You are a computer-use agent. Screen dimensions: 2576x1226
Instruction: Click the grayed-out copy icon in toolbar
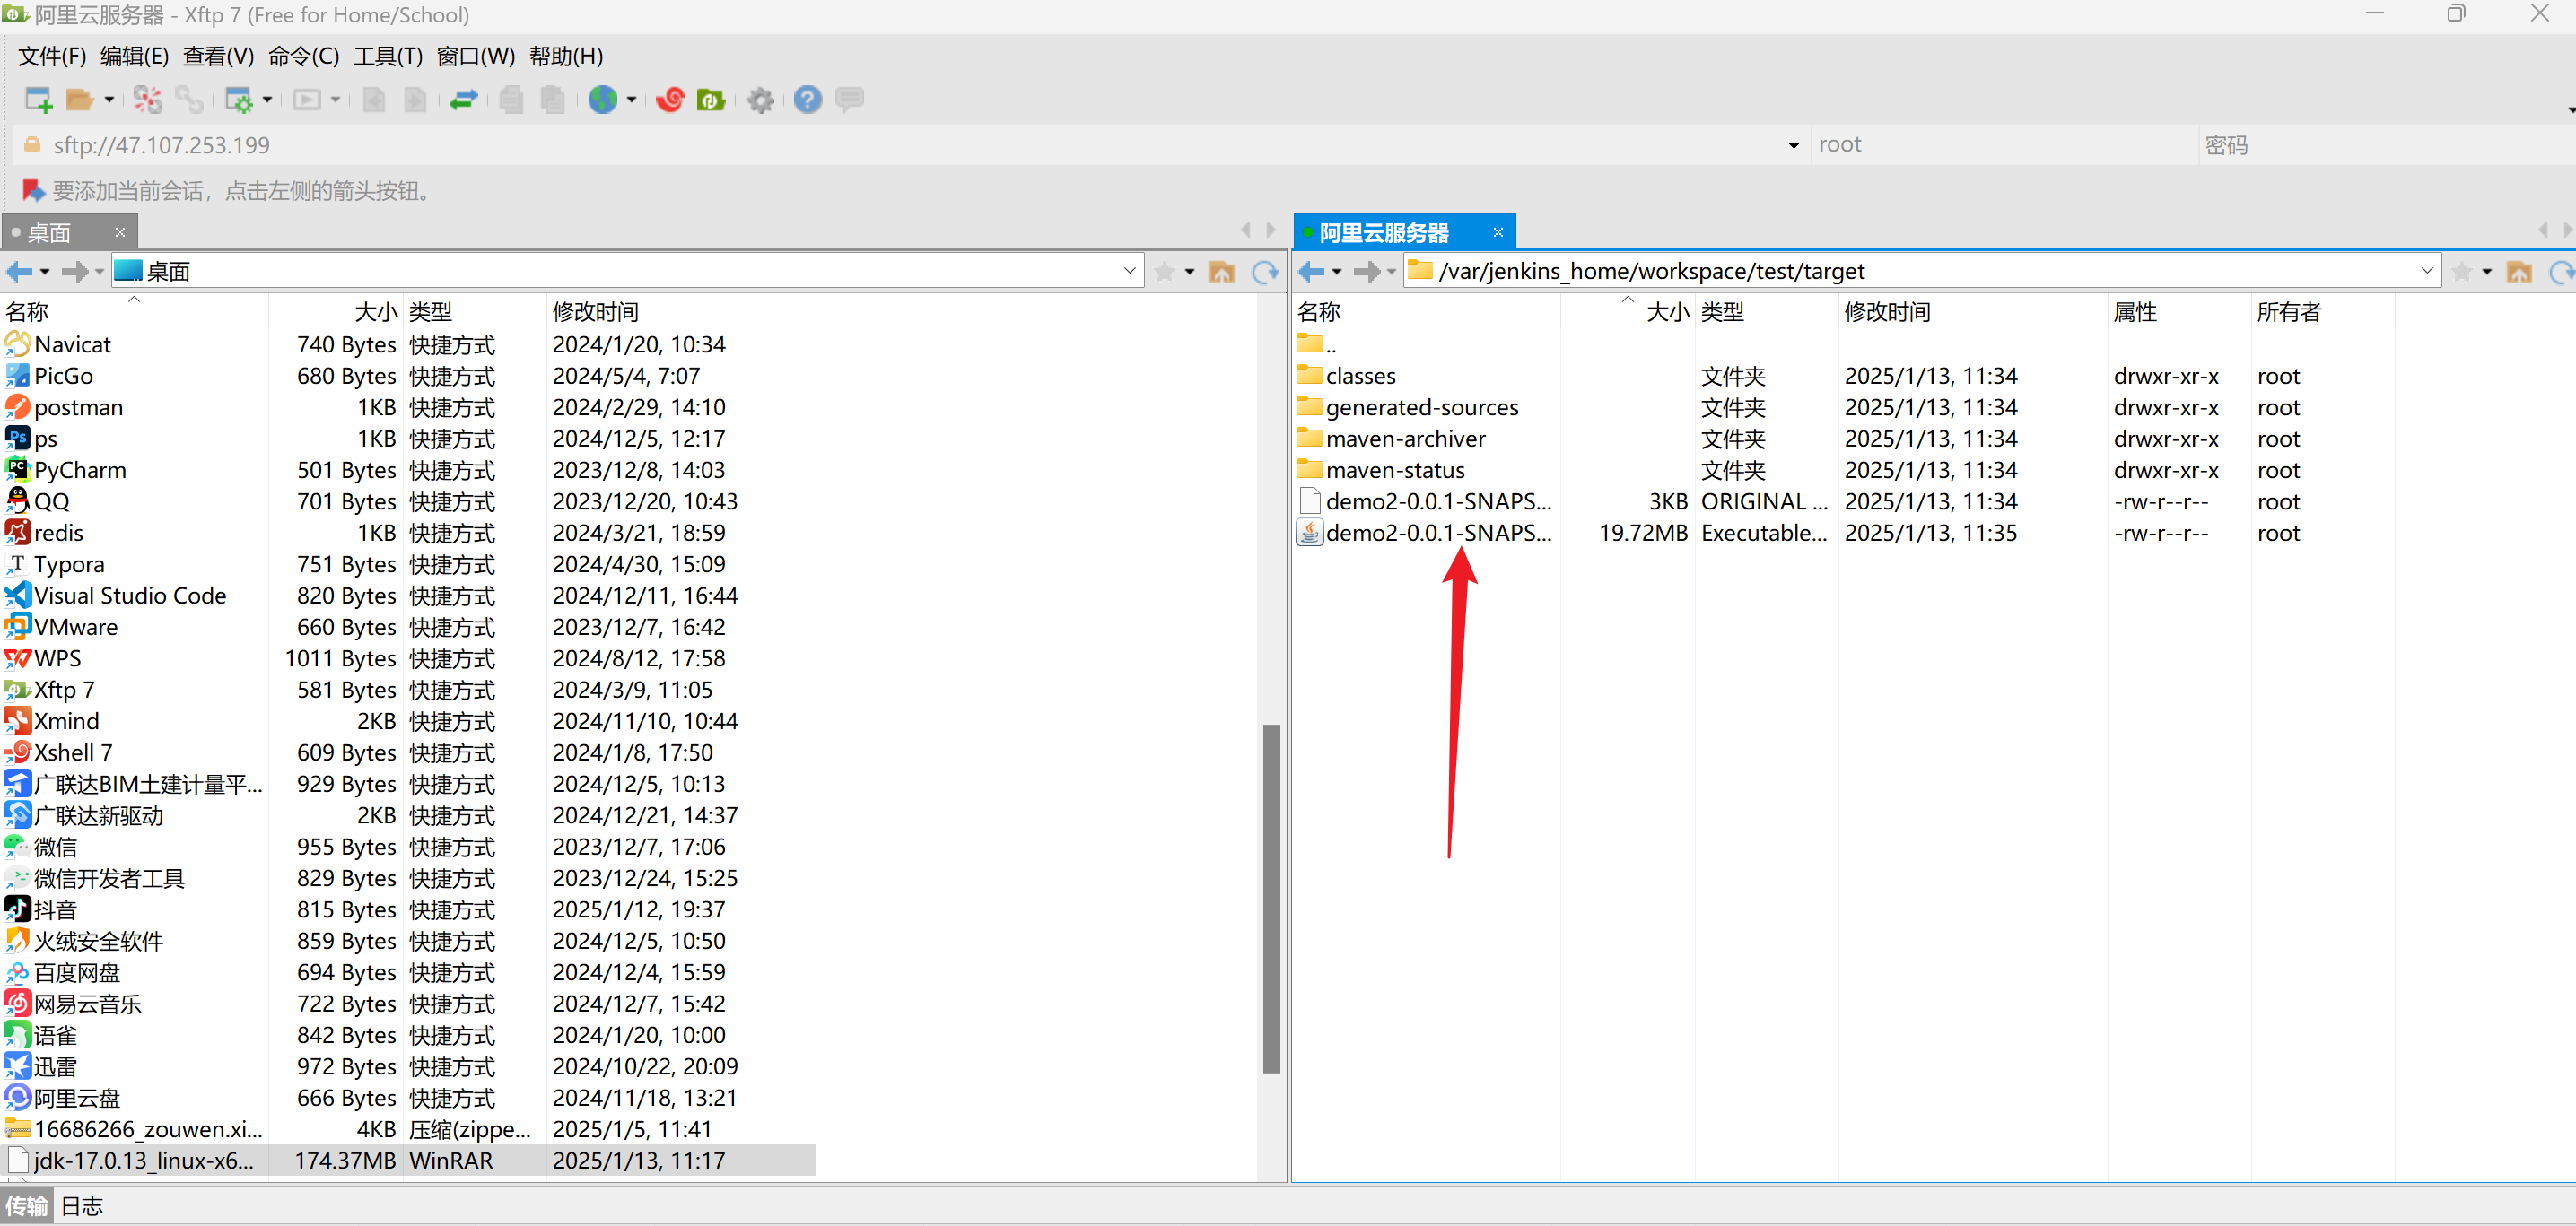pyautogui.click(x=511, y=99)
